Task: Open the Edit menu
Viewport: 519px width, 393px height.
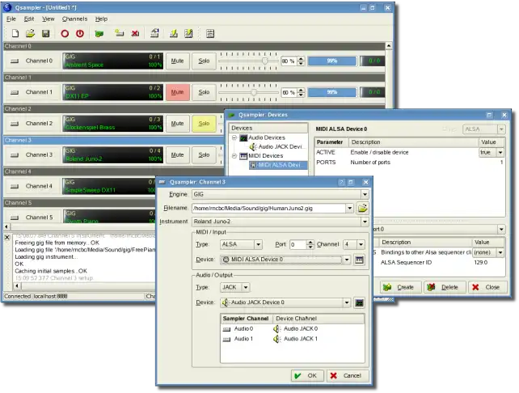Action: pyautogui.click(x=29, y=19)
